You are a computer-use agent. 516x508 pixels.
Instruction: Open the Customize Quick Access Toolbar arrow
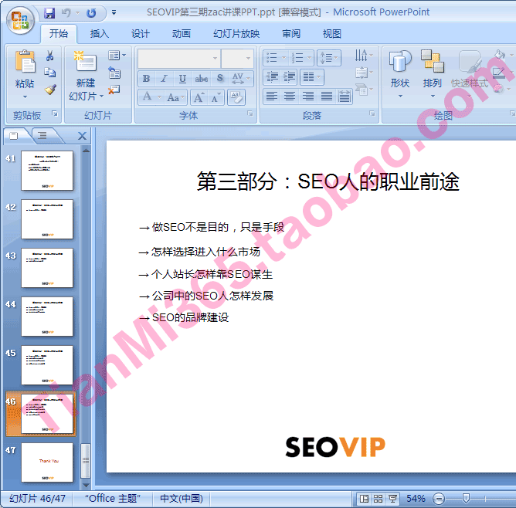click(x=114, y=13)
